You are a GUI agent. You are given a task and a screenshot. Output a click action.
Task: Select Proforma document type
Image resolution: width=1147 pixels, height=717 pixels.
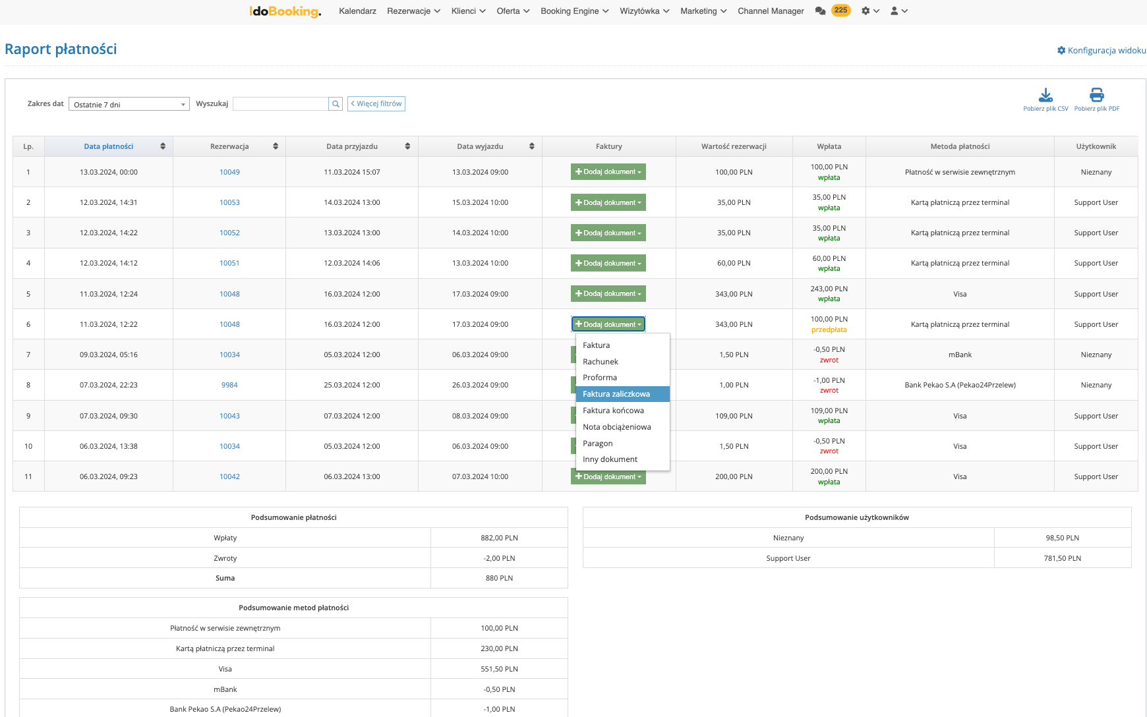pyautogui.click(x=600, y=378)
